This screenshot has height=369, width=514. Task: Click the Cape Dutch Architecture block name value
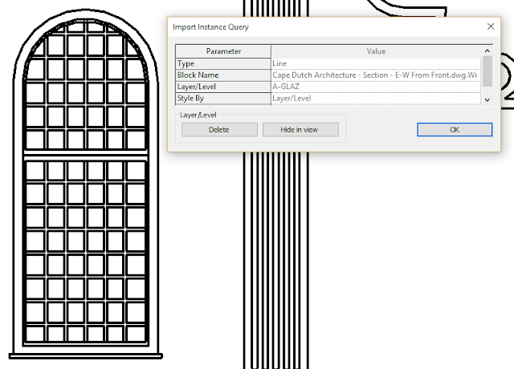(x=376, y=75)
